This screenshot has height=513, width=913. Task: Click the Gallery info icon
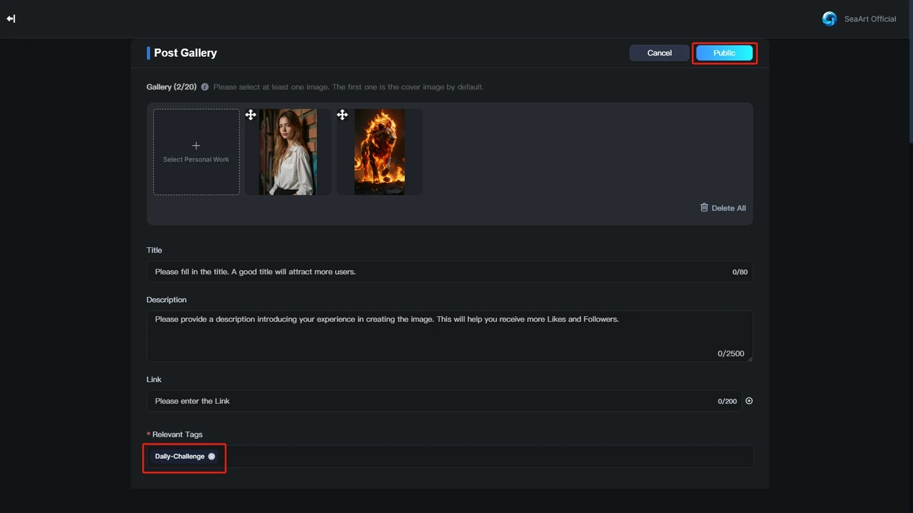click(x=204, y=87)
